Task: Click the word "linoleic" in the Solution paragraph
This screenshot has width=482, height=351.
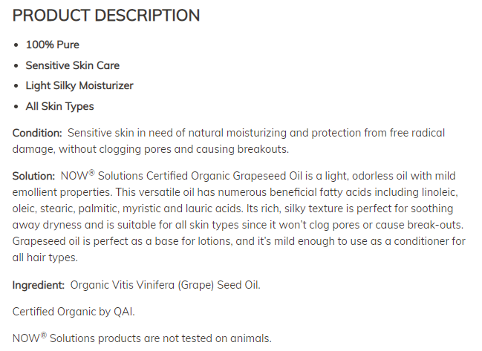Action: (443, 192)
